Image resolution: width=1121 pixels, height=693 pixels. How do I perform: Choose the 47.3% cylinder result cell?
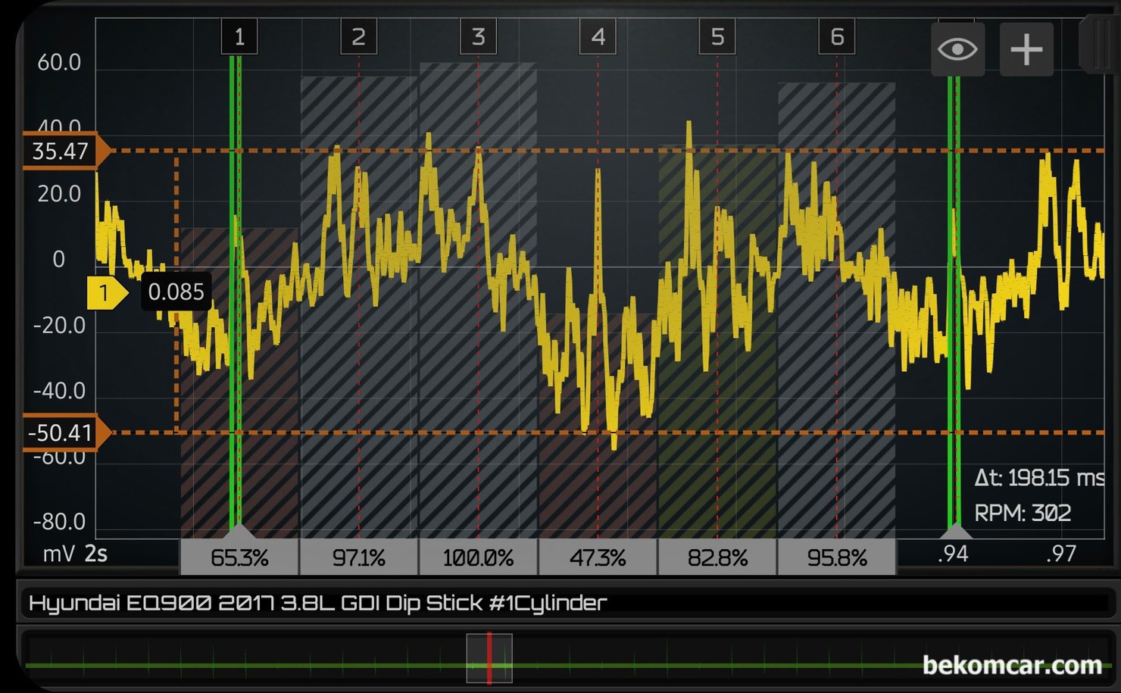coord(598,558)
